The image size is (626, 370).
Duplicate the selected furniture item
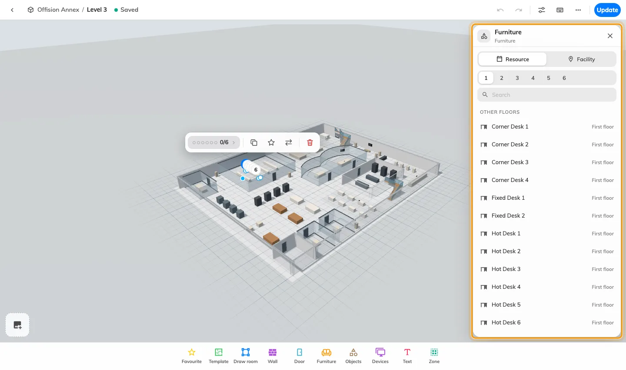254,142
